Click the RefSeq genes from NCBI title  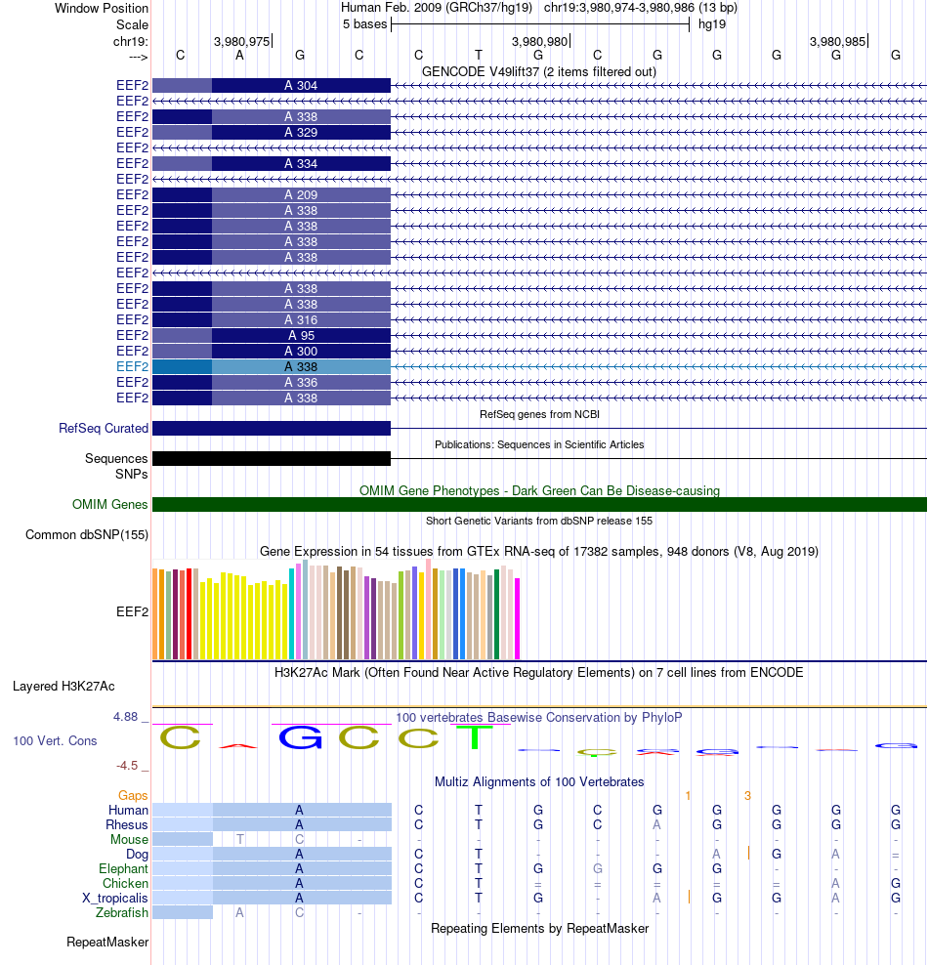pyautogui.click(x=539, y=414)
